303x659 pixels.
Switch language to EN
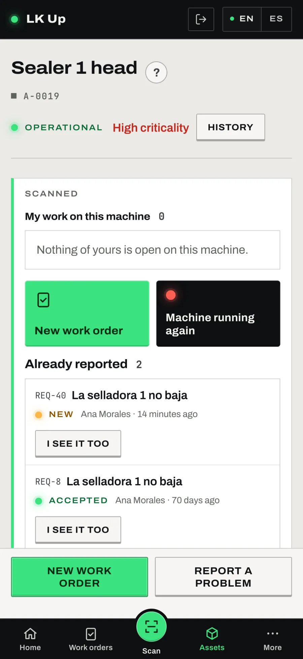pos(242,19)
